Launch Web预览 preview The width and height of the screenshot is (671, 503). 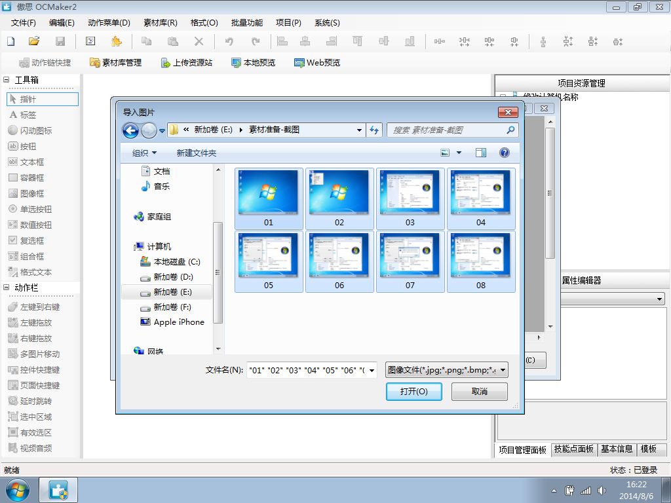[x=317, y=62]
